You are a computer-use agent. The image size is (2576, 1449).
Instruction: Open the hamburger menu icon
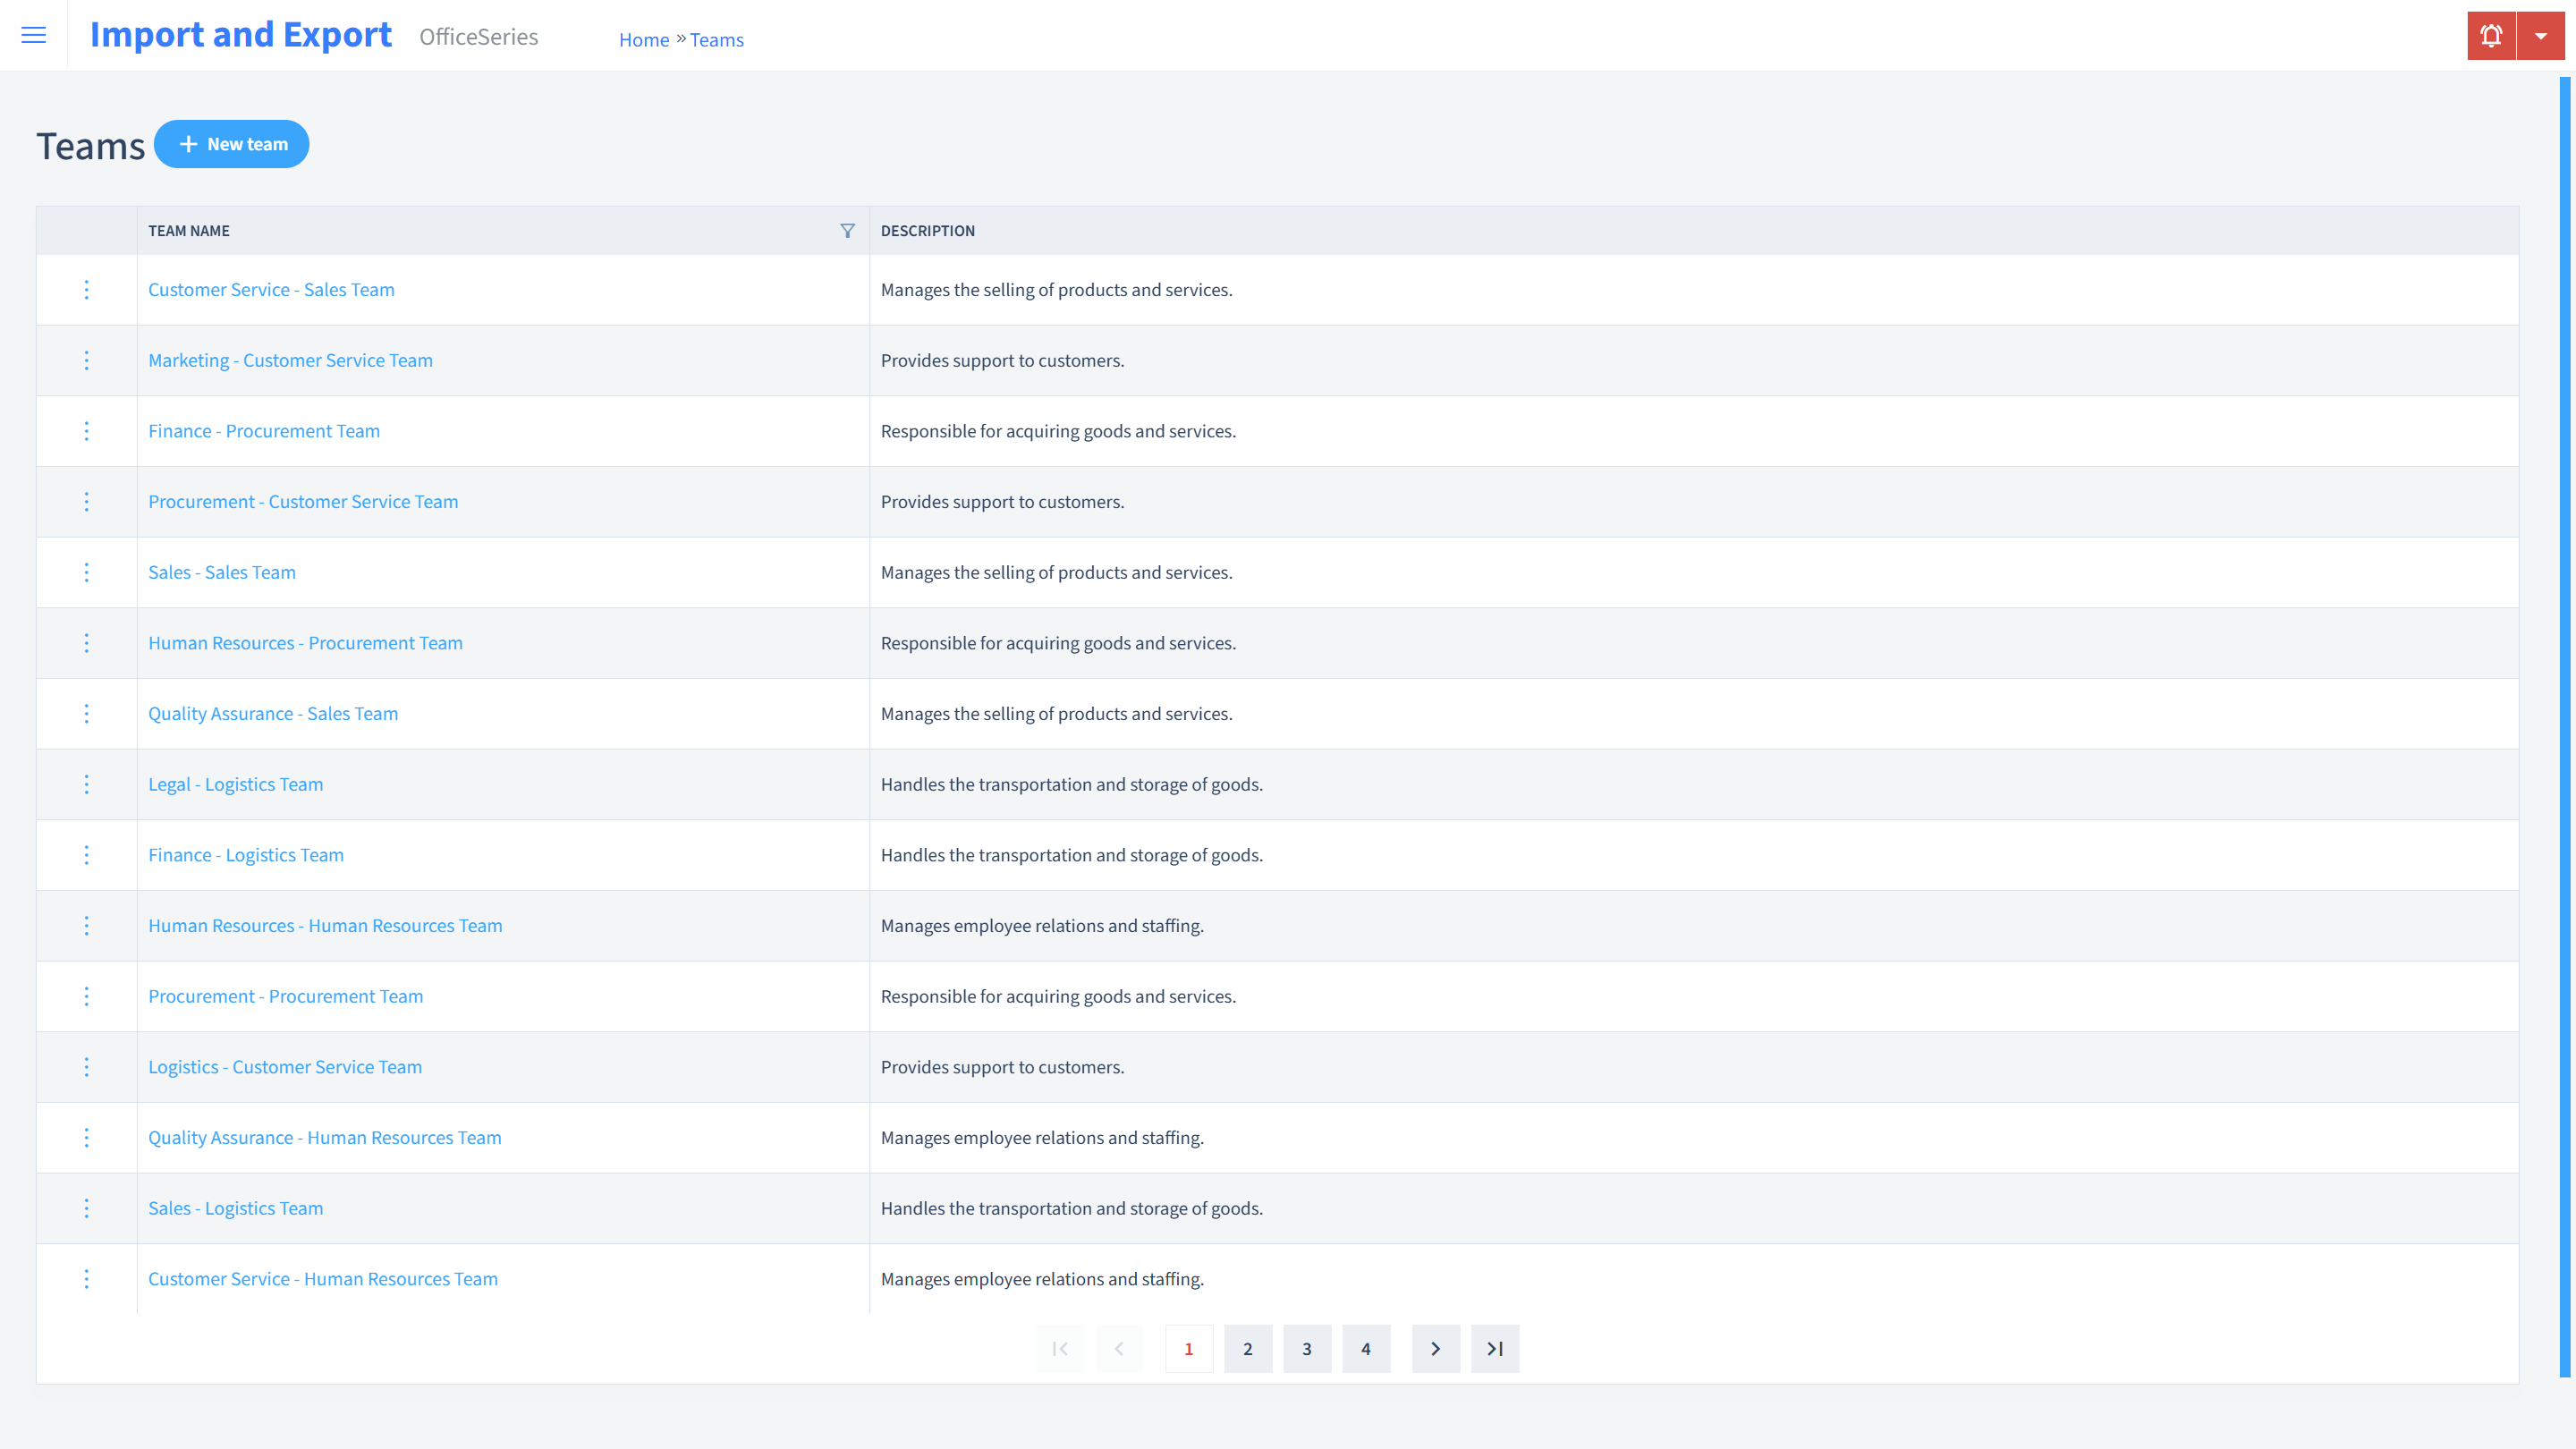tap(34, 36)
